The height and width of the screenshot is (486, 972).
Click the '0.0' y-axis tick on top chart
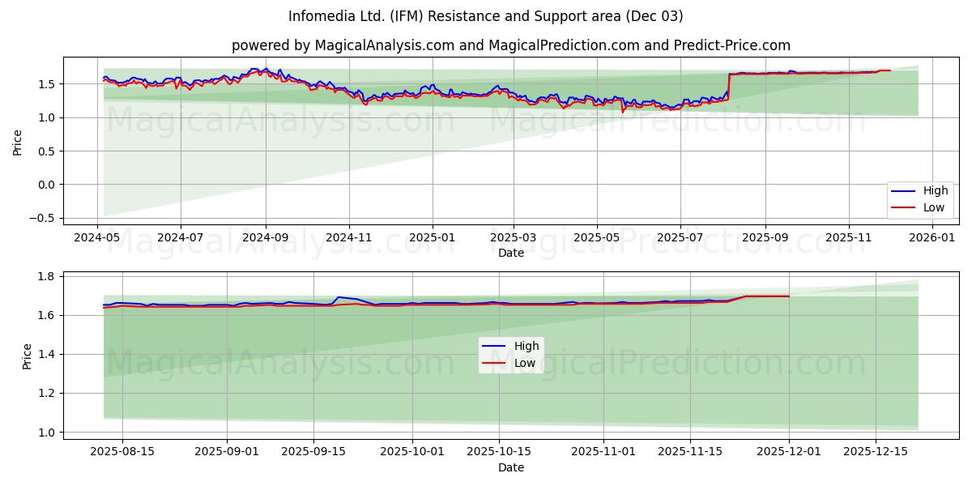tap(47, 185)
